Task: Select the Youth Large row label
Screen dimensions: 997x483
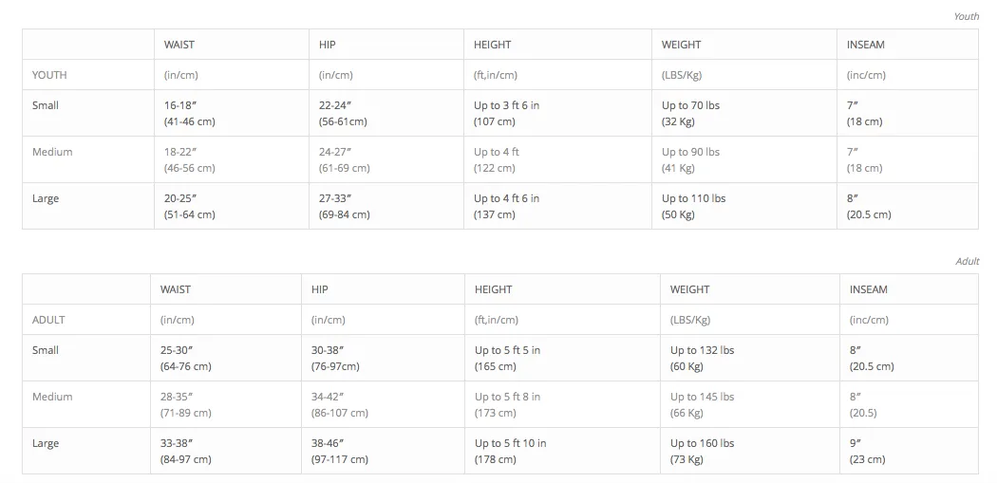Action: click(x=46, y=198)
